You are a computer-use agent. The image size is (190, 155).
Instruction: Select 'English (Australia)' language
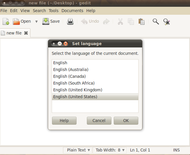coord(95,70)
